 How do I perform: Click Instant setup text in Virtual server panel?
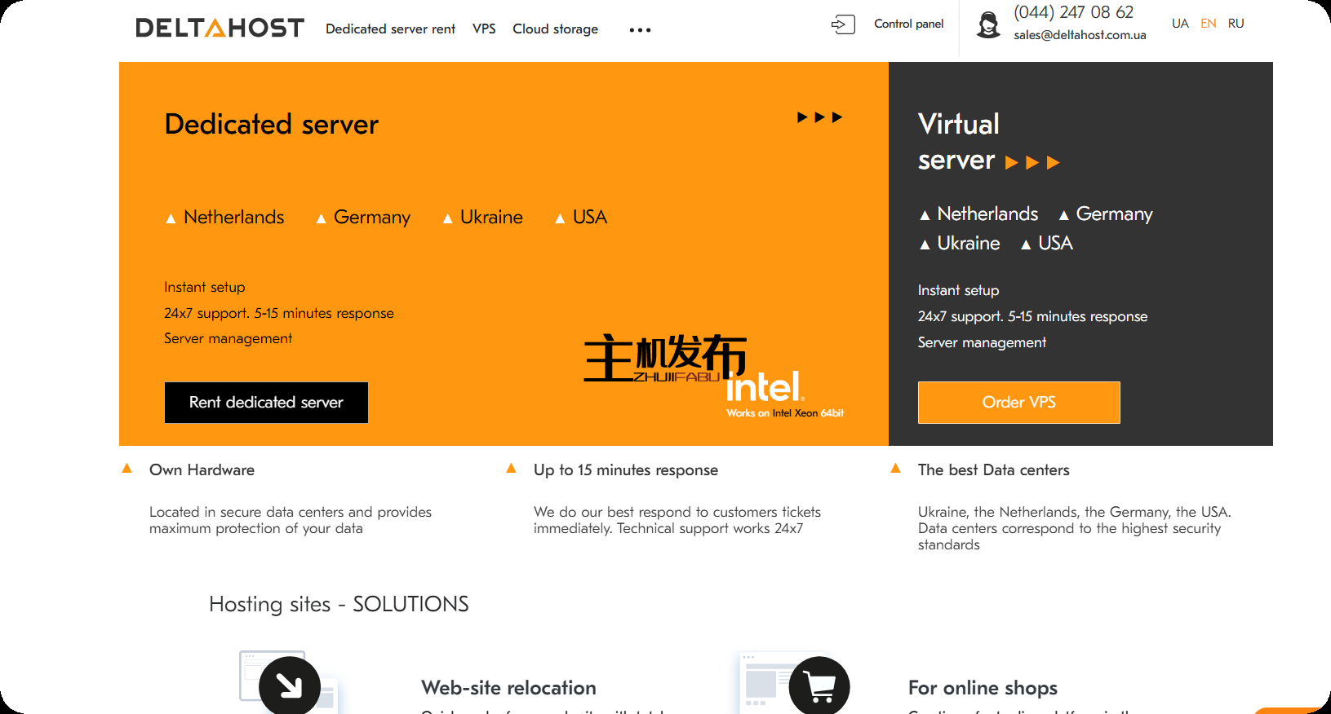[x=958, y=290]
